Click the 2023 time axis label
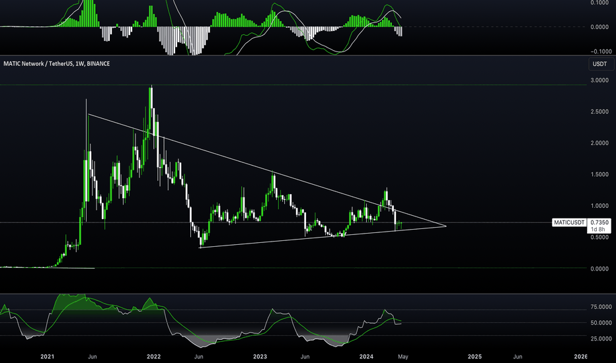The height and width of the screenshot is (363, 616). coord(260,356)
